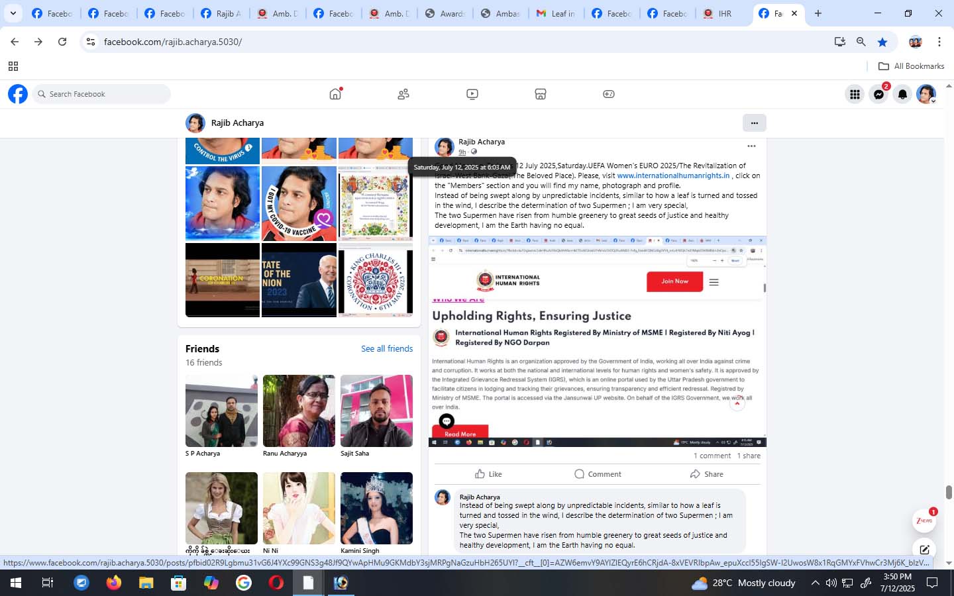Open the COVID-19 vaccine frame photo
954x596 pixels.
coord(299,203)
